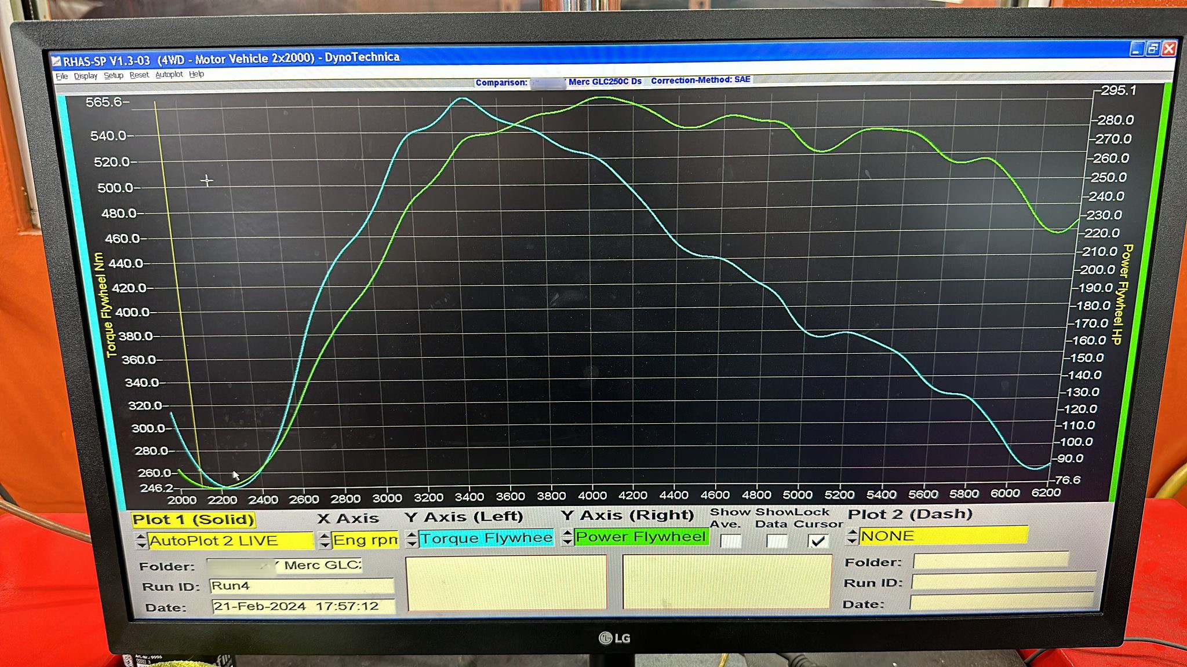
Task: Click the Torque Flywheel Nm axis title
Action: pos(104,305)
